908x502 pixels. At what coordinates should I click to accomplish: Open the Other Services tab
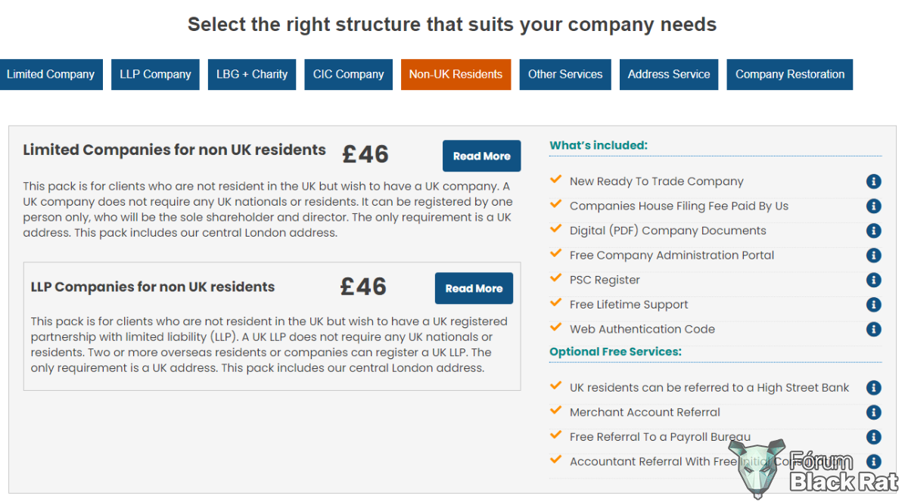pos(565,74)
